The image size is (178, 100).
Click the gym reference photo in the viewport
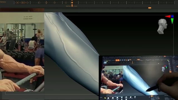(22, 52)
